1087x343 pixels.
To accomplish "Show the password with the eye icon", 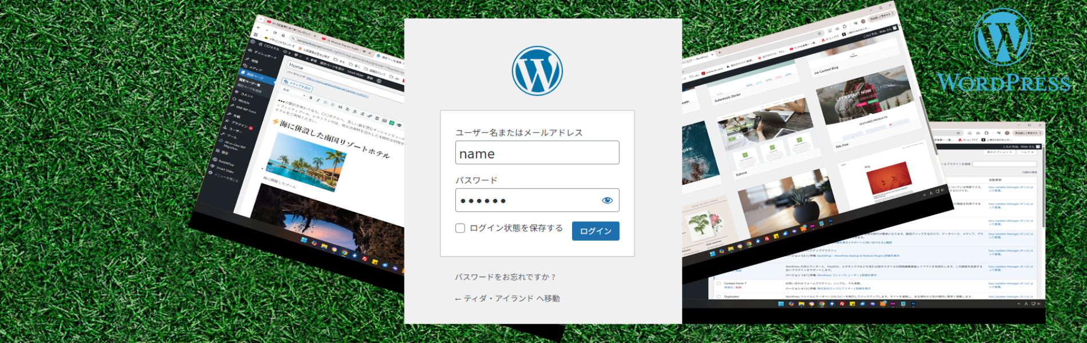I will coord(607,200).
